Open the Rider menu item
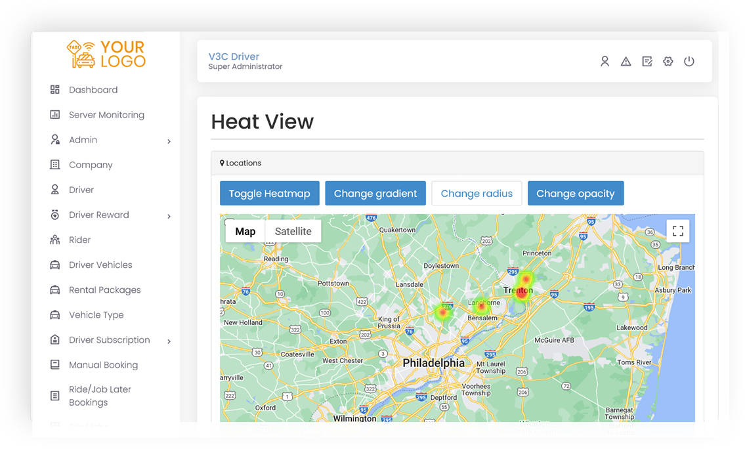This screenshot has height=449, width=745. 79,240
